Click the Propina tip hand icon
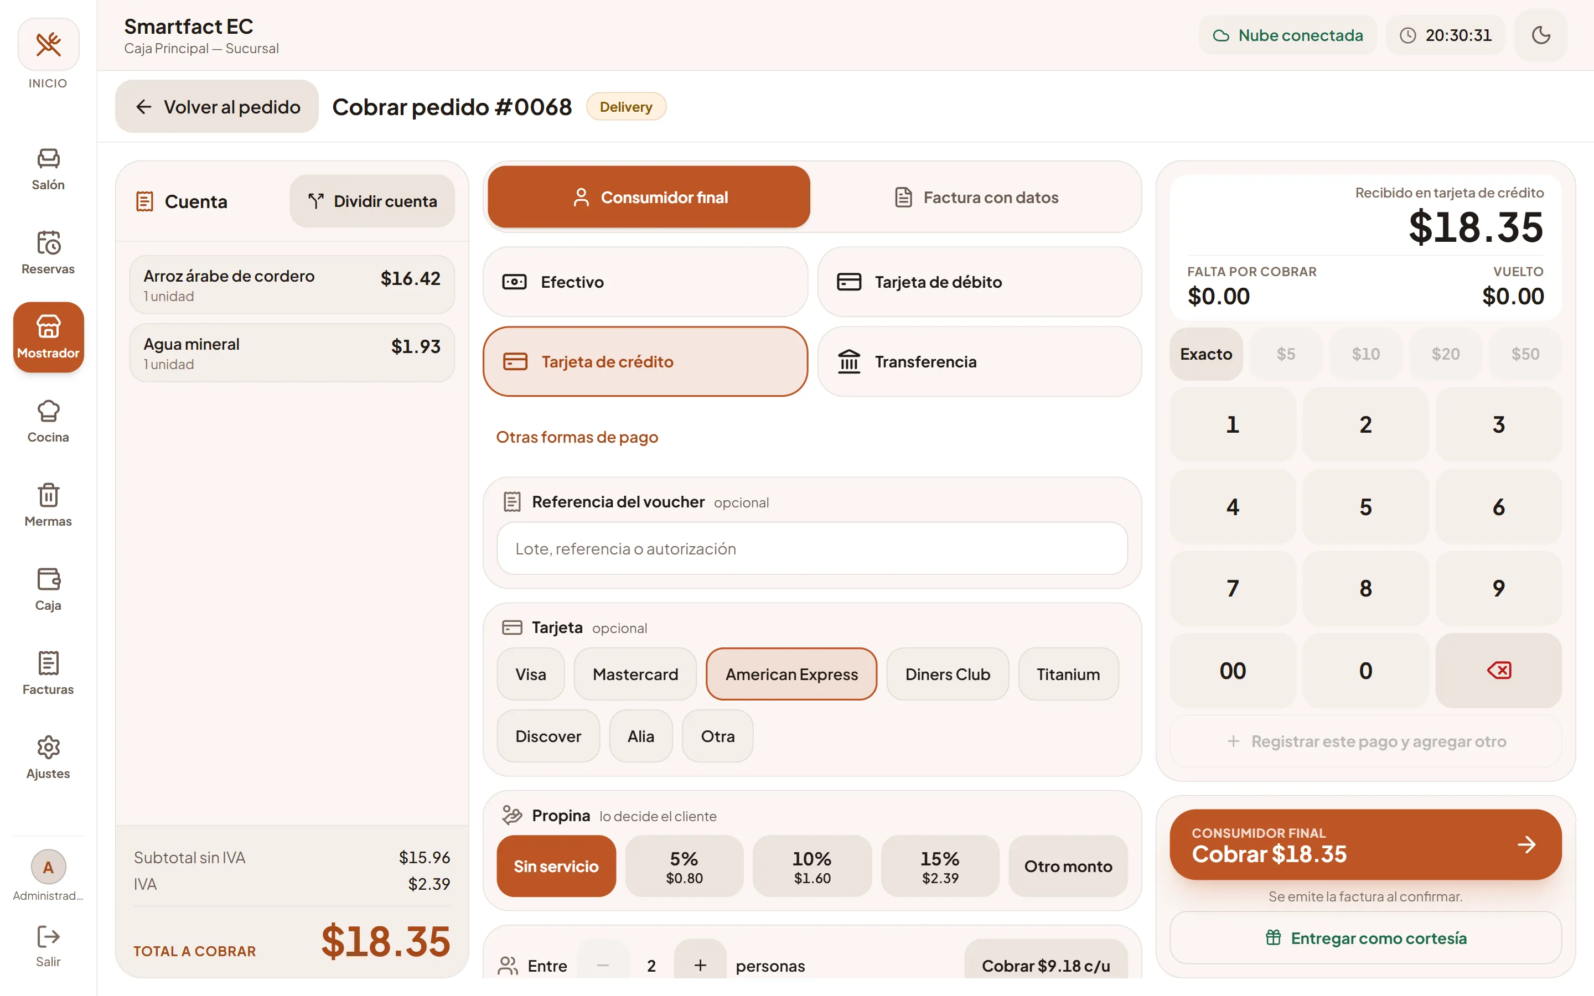Screen dimensions: 1594x996 (512, 816)
